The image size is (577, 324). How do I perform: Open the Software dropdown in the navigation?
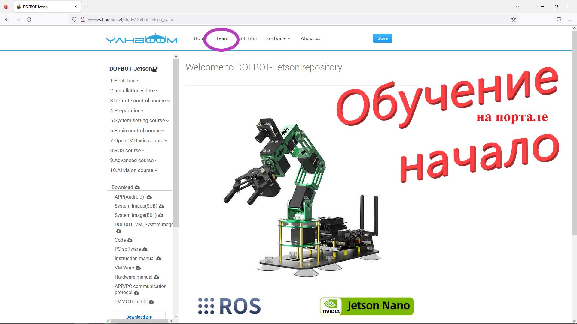point(278,38)
